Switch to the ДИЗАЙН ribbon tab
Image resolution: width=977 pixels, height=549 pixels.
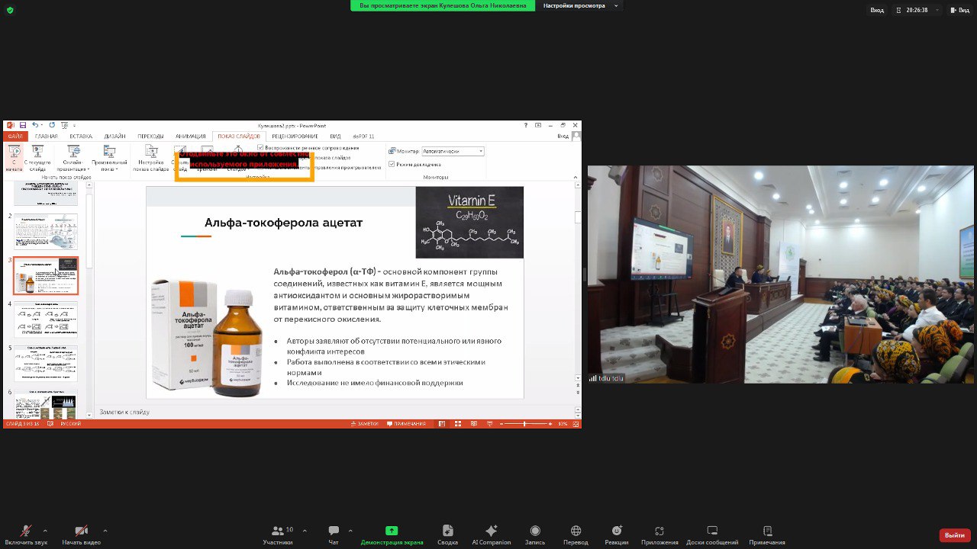click(x=115, y=136)
